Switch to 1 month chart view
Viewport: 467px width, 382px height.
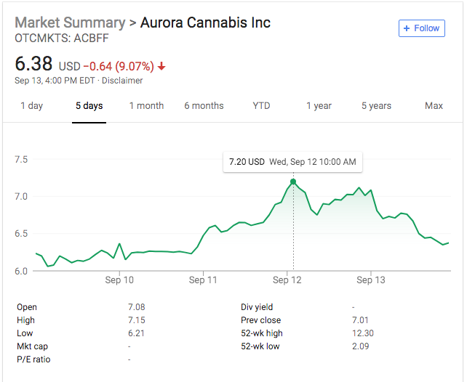(x=146, y=106)
